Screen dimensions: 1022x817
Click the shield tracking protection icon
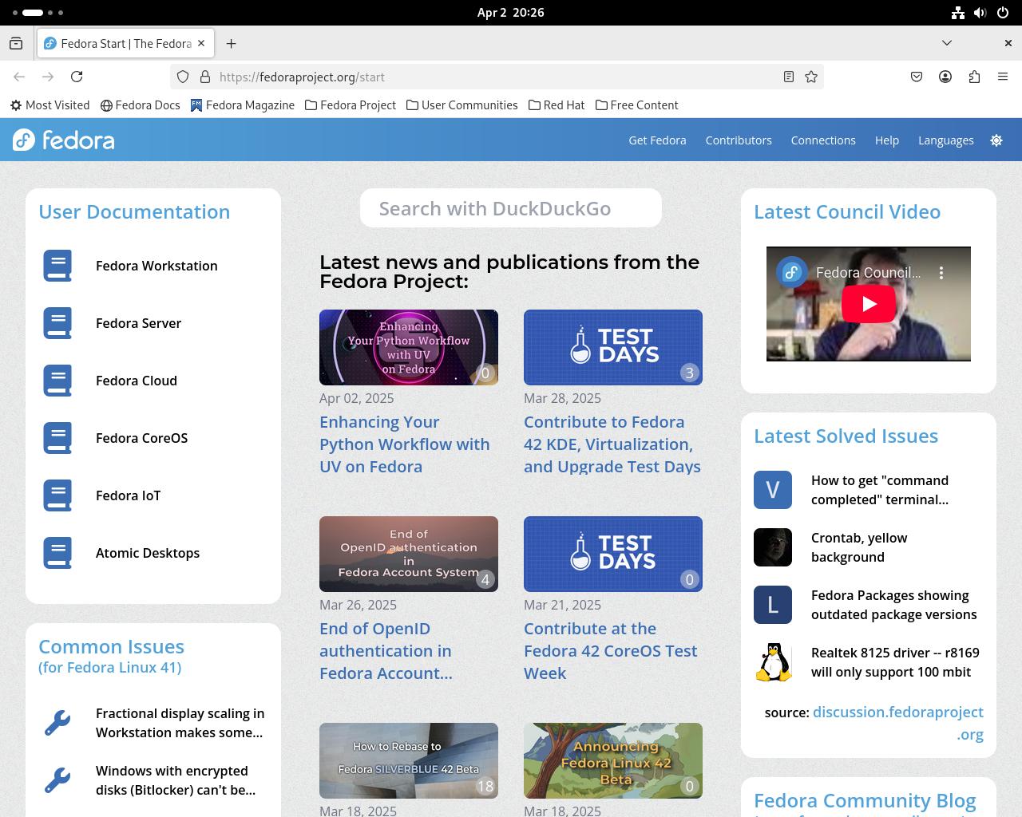183,77
